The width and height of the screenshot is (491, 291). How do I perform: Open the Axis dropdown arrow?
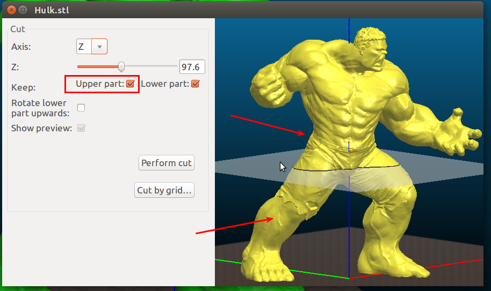click(x=99, y=47)
